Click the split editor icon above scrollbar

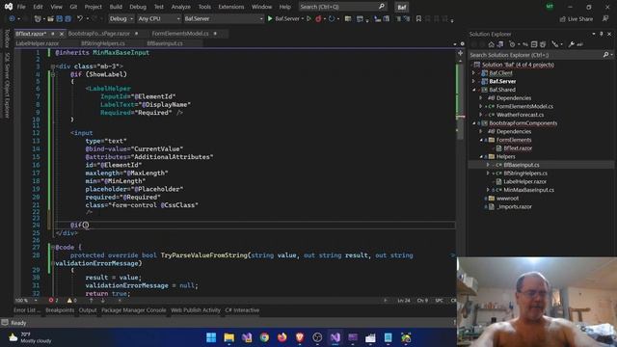click(x=460, y=53)
